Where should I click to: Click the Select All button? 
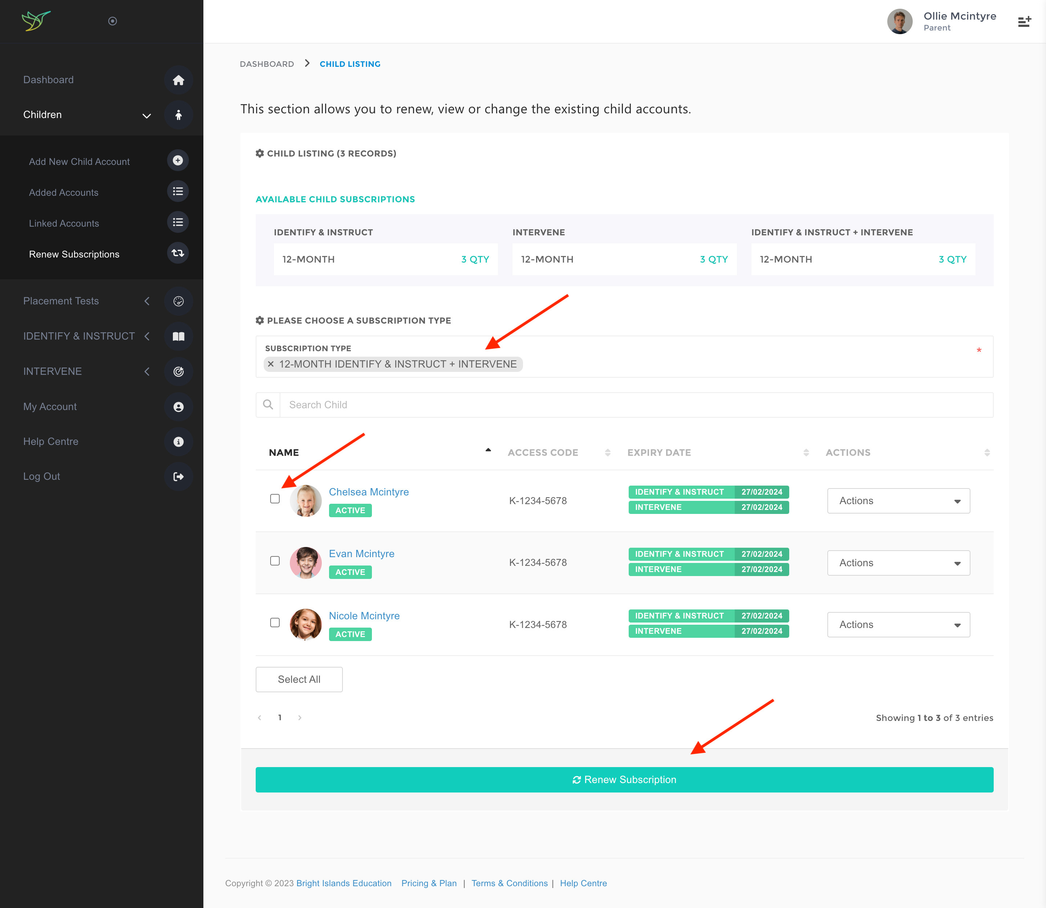click(299, 680)
